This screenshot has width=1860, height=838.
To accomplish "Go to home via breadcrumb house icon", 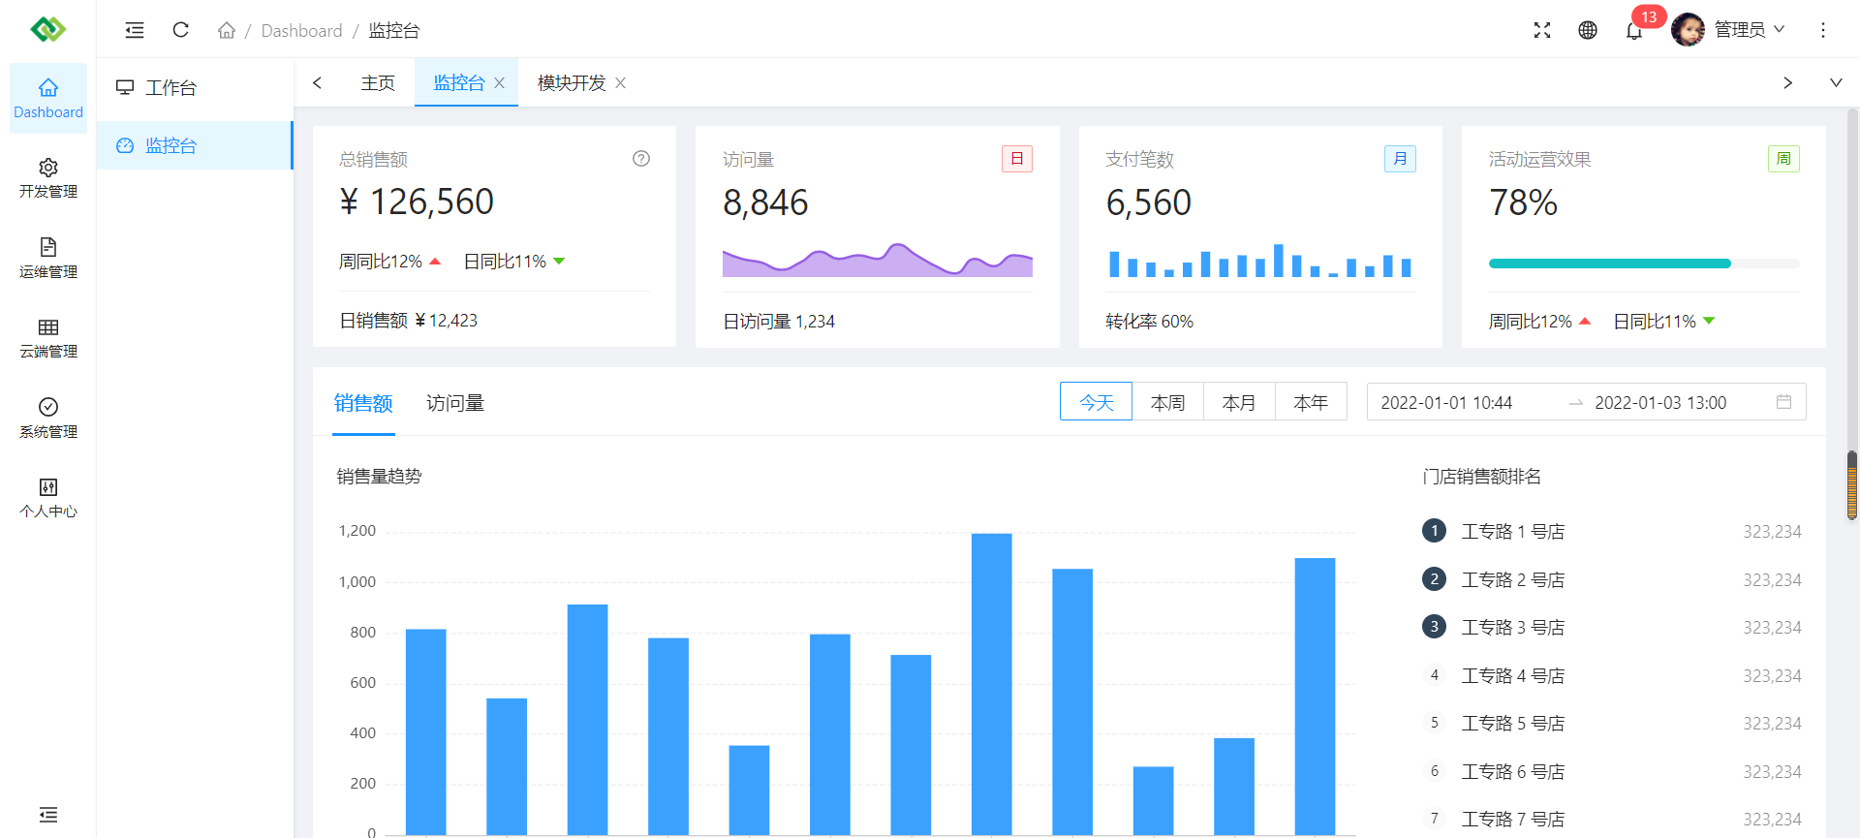I will tap(227, 30).
